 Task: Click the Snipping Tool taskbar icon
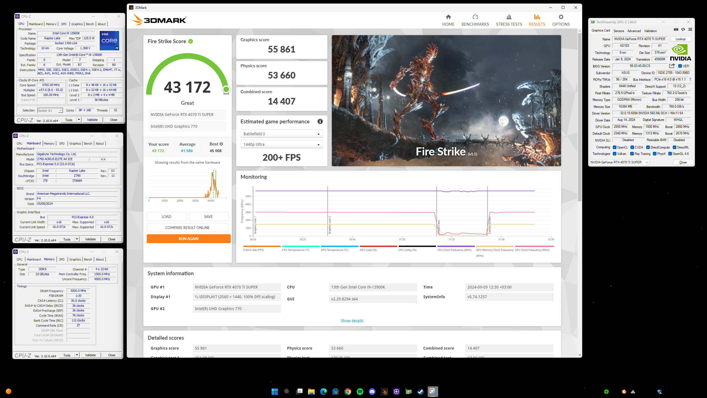pyautogui.click(x=433, y=391)
